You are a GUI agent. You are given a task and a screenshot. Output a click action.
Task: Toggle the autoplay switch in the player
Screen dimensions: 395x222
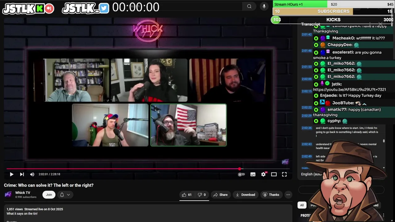point(241,174)
